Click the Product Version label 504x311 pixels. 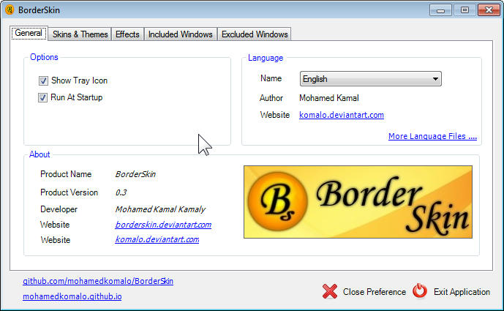click(x=69, y=192)
